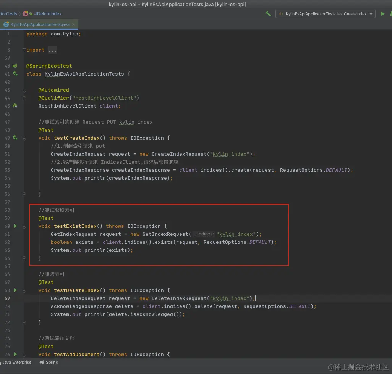The width and height of the screenshot is (392, 374).
Task: Open the Spring tool window
Action: pos(49,362)
